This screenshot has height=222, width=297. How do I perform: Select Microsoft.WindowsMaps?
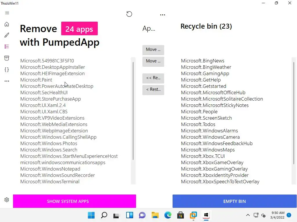click(x=208, y=150)
